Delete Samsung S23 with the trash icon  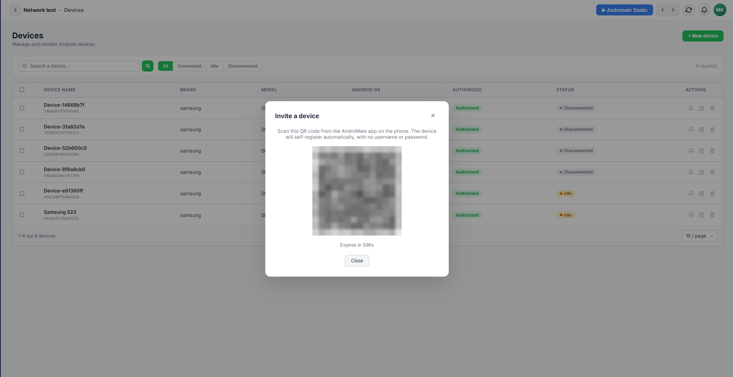(712, 215)
